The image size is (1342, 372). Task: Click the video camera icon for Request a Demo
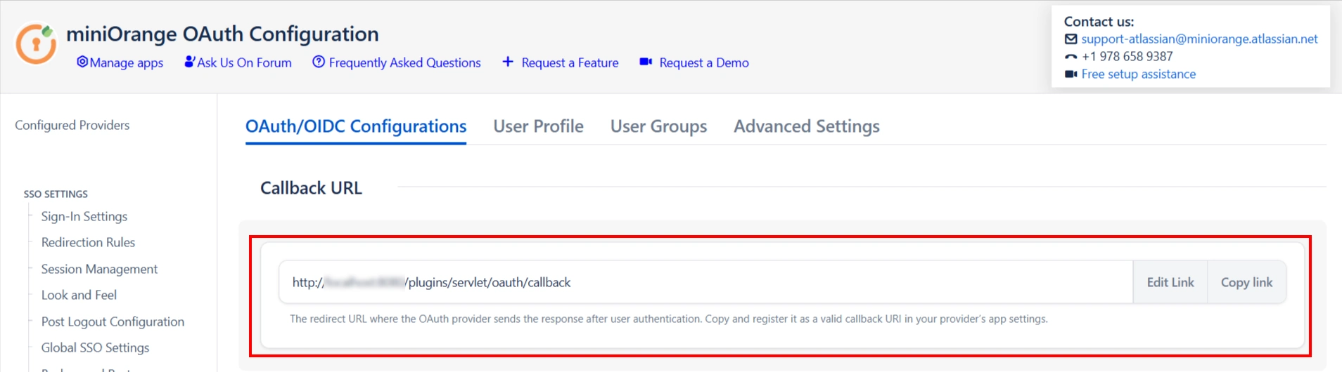coord(646,62)
